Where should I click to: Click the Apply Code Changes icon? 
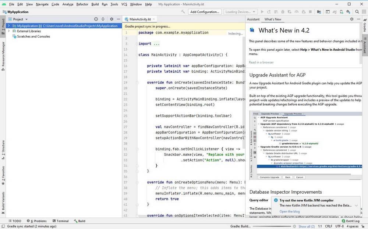pos(276,12)
